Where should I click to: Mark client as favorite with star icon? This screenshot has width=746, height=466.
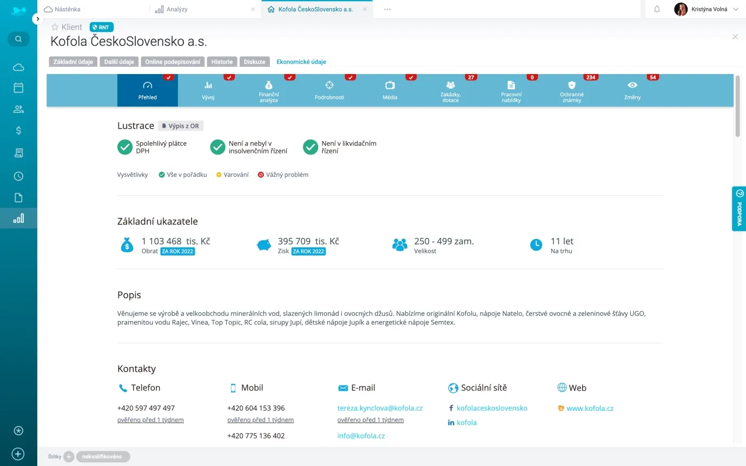click(x=55, y=27)
